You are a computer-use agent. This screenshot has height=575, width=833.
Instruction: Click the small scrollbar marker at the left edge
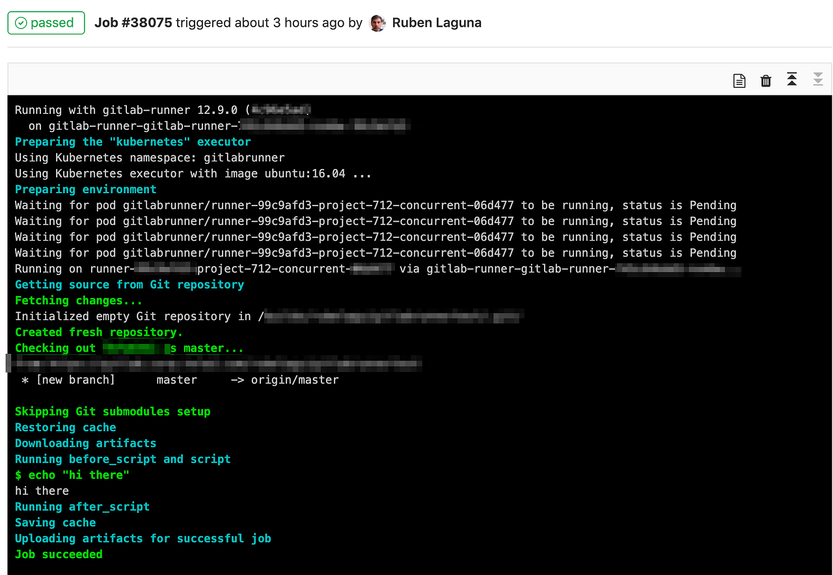(x=7, y=363)
